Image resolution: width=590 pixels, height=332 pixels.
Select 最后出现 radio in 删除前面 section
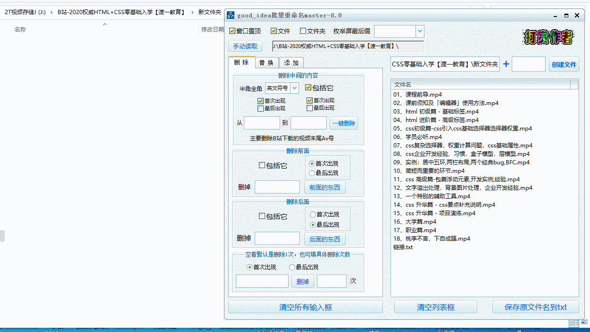pos(312,173)
